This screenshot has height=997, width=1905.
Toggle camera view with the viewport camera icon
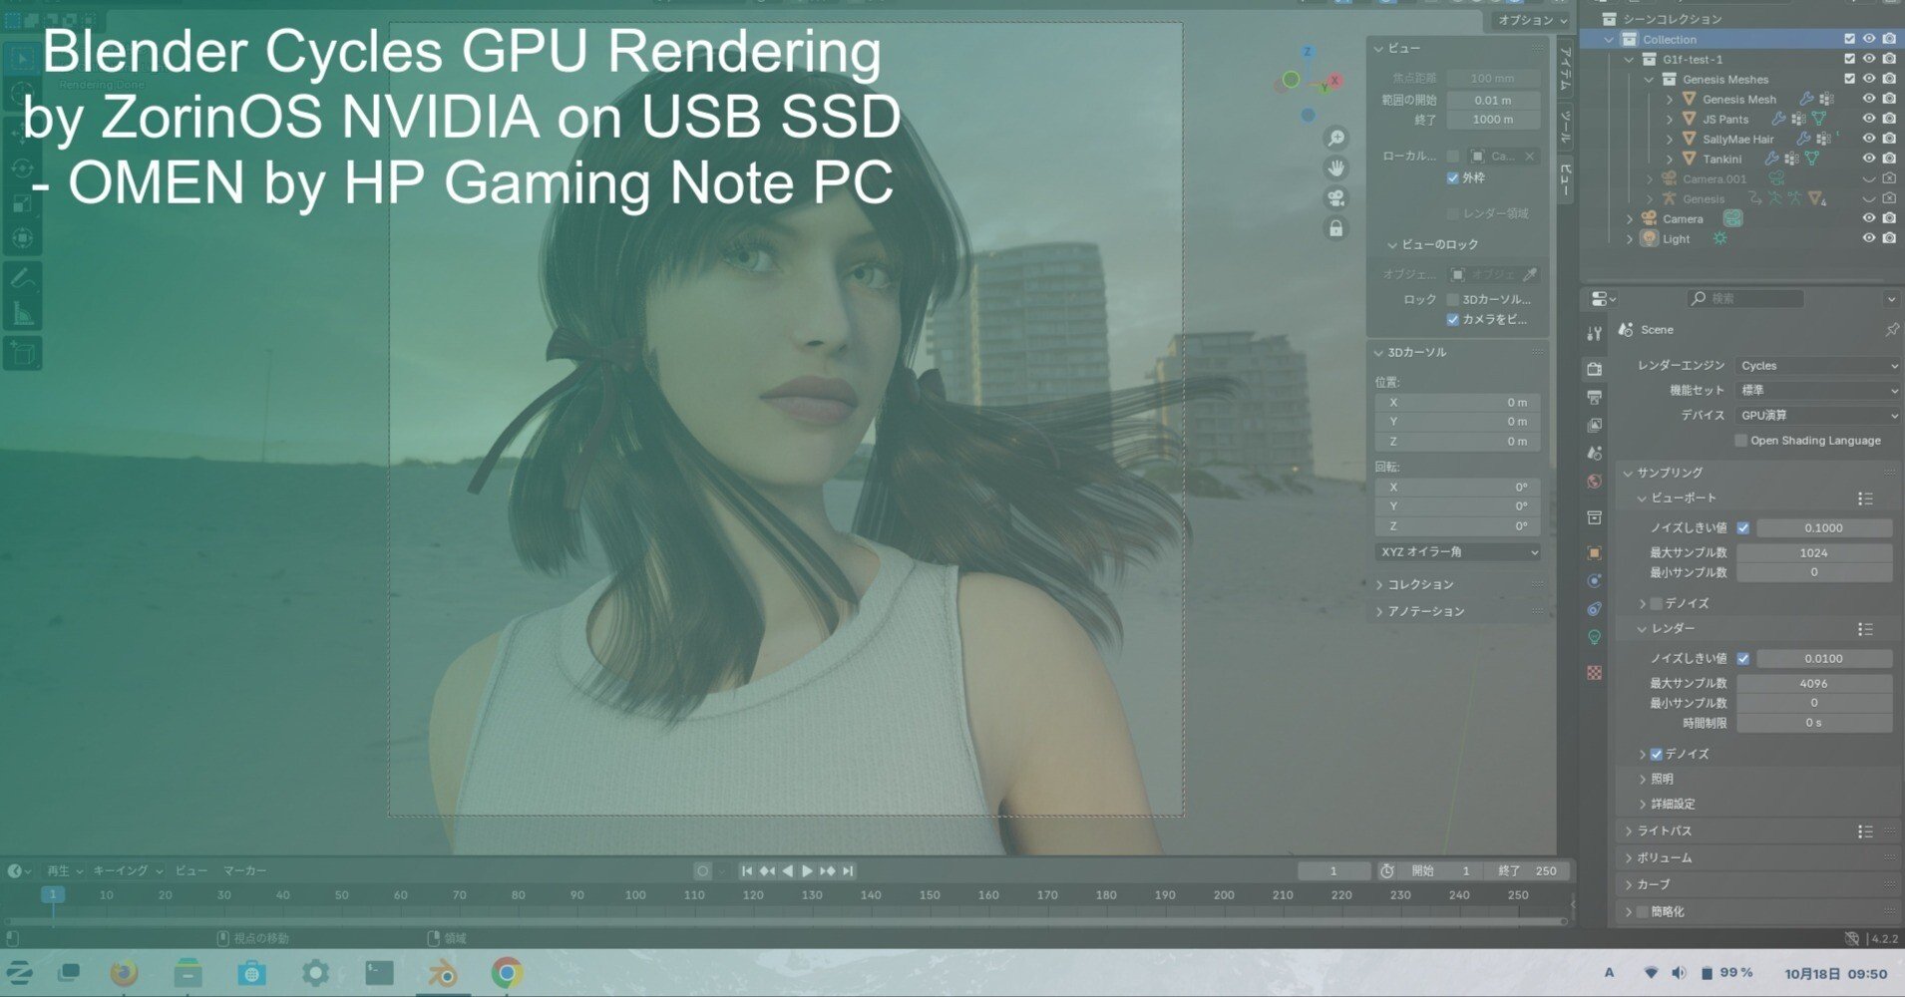(1336, 197)
